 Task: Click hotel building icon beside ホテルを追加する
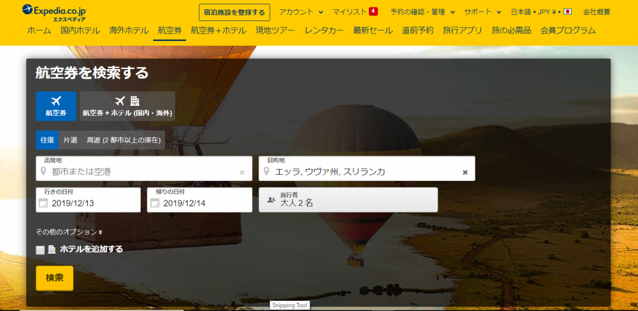coord(52,249)
